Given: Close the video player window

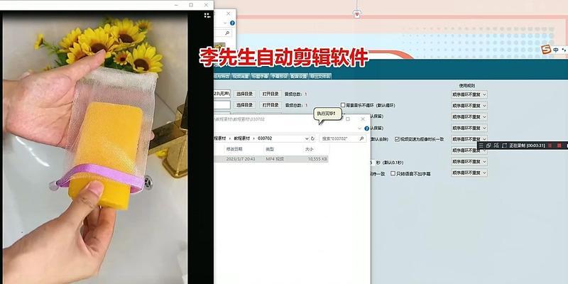Looking at the screenshot, I should coord(206,5).
